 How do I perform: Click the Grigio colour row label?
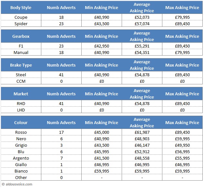pyautogui.click(x=21, y=145)
